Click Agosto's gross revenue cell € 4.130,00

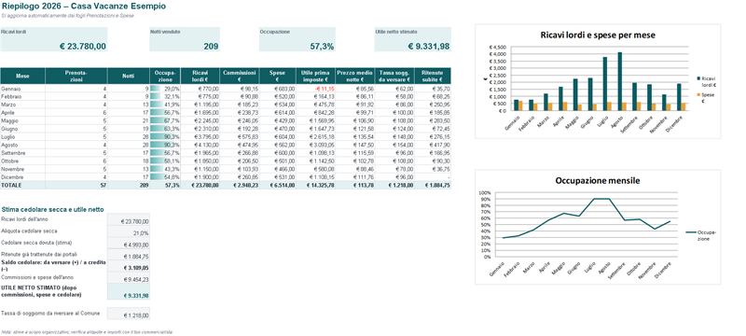tap(200, 145)
